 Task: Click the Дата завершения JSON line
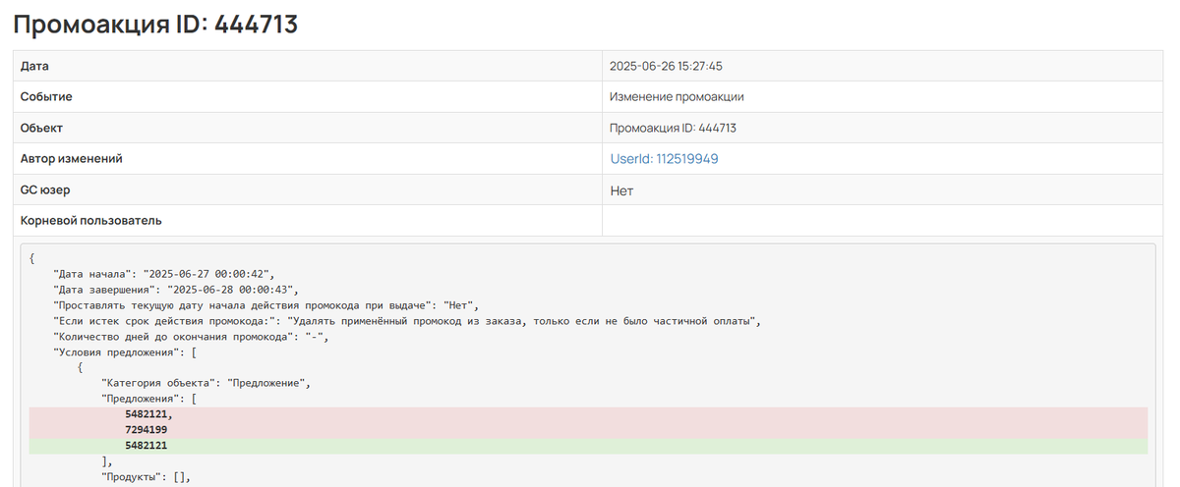[176, 290]
